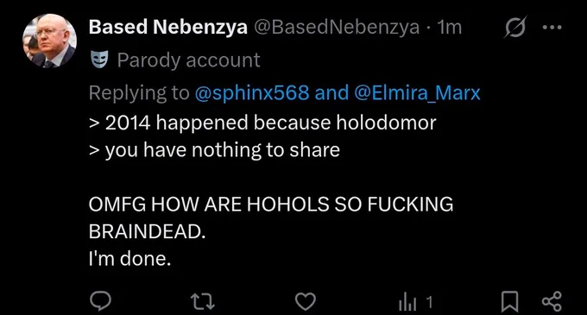Open the three-dot more options menu
Viewport: 587px width, 315px height.
(x=552, y=28)
